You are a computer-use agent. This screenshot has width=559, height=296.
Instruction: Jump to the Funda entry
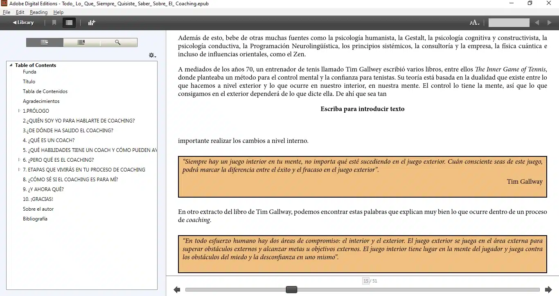(29, 72)
